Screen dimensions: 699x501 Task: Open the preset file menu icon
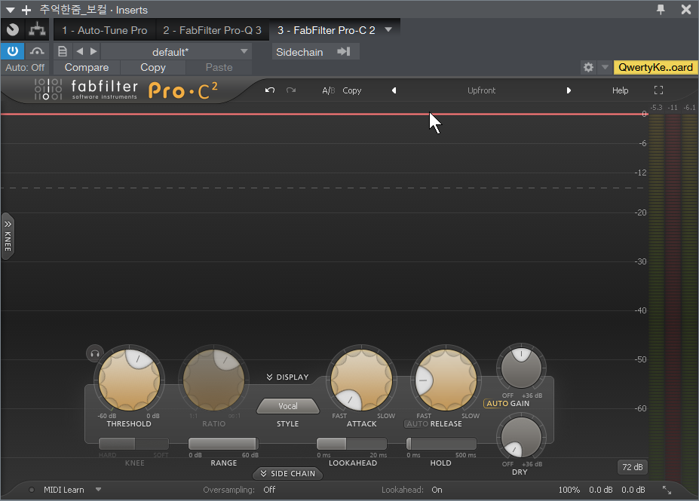click(63, 51)
